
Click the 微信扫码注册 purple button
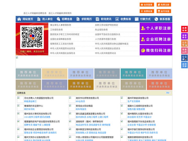click(x=156, y=50)
